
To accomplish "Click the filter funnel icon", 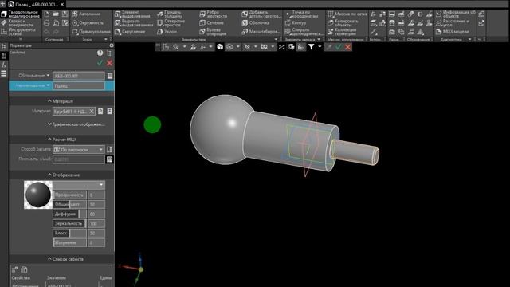I will (x=312, y=47).
